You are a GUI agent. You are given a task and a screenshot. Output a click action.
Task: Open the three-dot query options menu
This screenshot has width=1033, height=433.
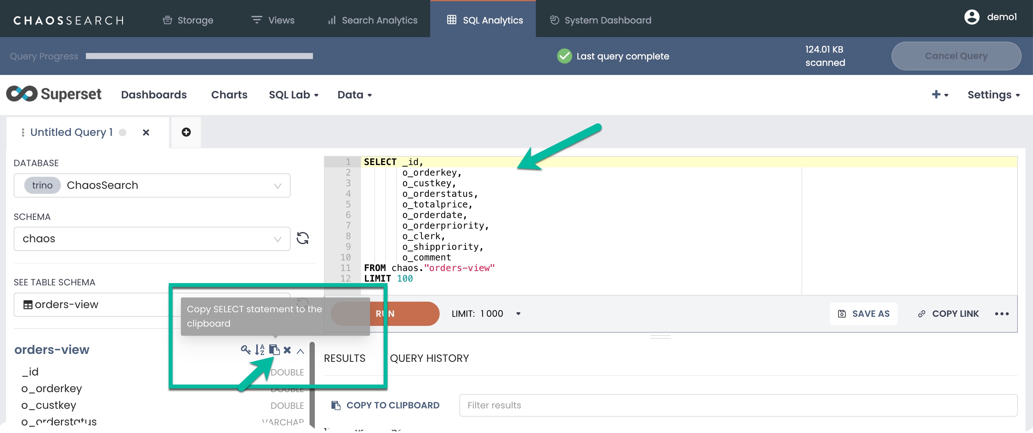click(1001, 314)
